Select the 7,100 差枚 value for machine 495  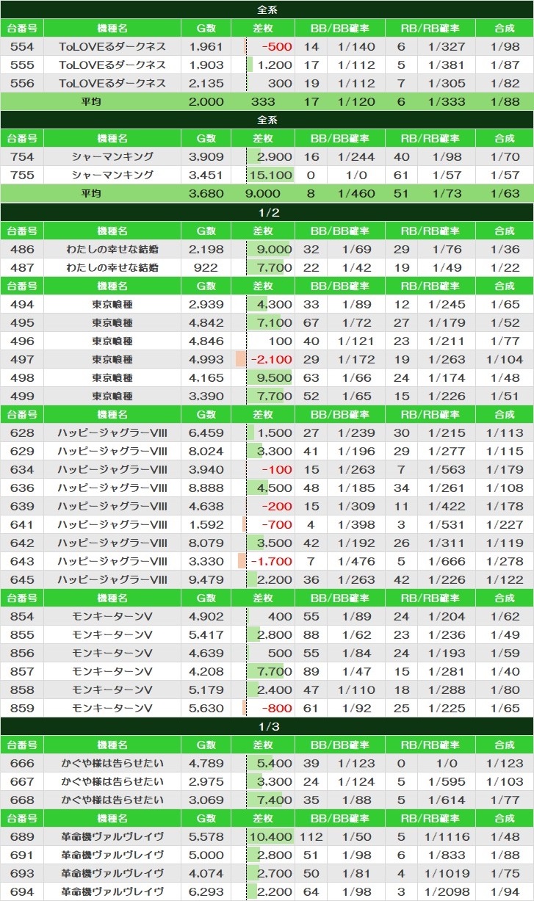point(275,322)
